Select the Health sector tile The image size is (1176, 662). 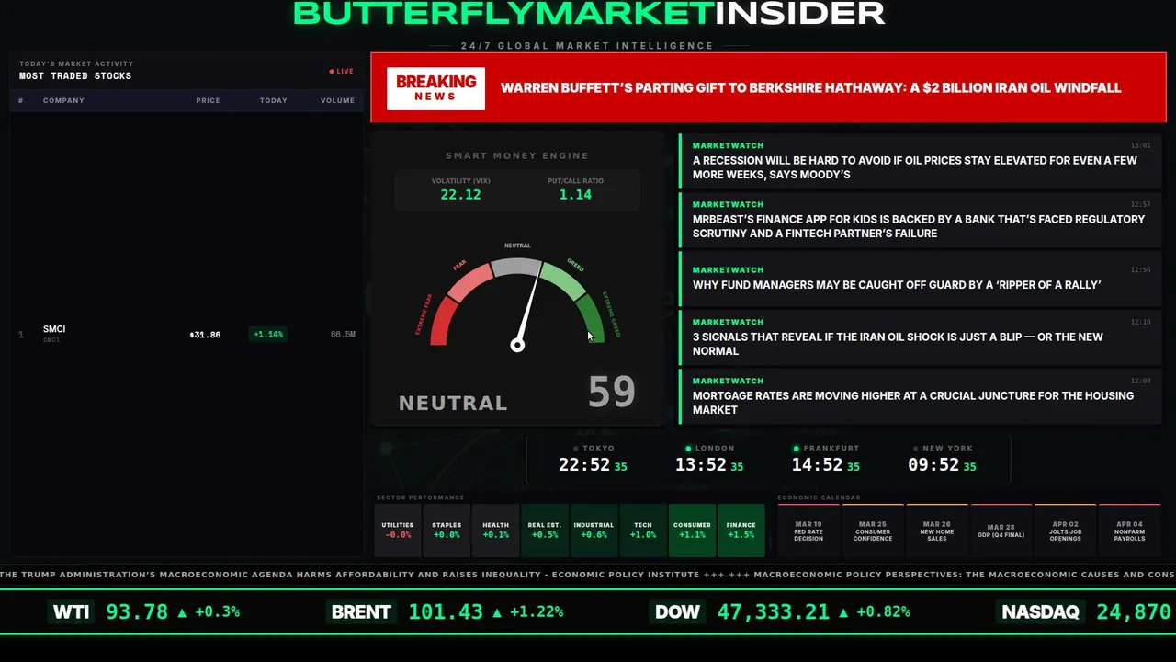pyautogui.click(x=495, y=530)
